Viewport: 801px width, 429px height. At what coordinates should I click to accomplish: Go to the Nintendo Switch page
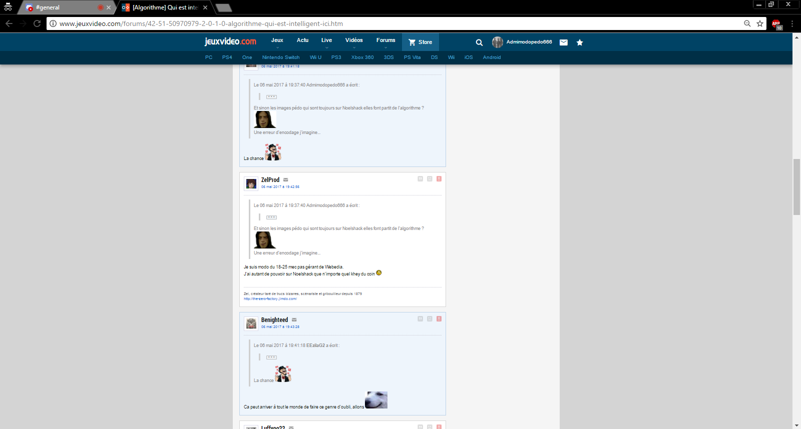(x=281, y=57)
